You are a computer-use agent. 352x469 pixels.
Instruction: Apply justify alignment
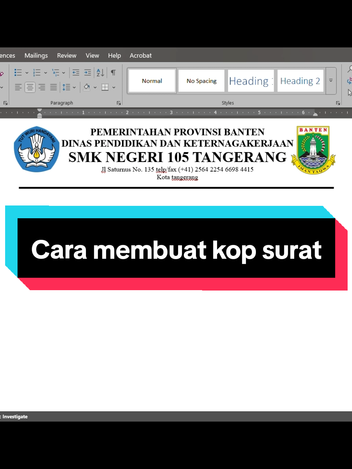point(53,87)
